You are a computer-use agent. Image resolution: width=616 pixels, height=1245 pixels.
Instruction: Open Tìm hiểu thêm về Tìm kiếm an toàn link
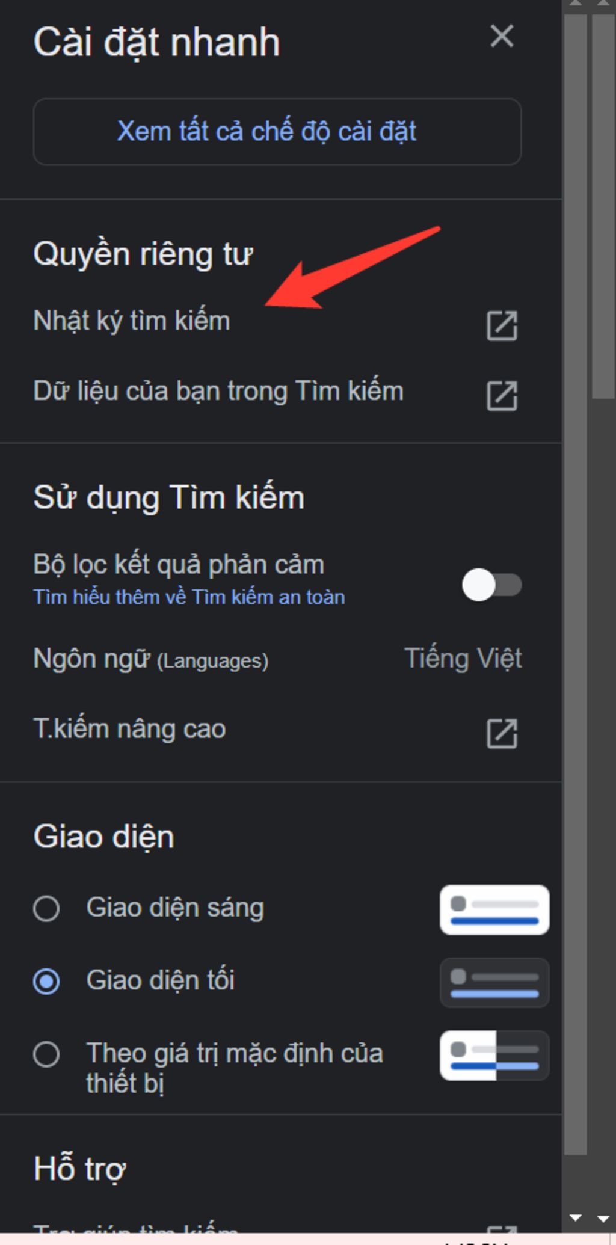189,597
